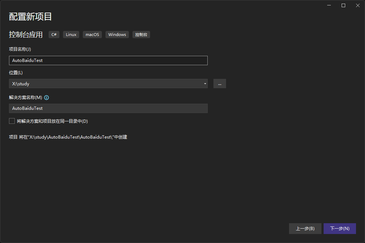Image resolution: width=365 pixels, height=243 pixels.
Task: Close the configure new project dialog
Action: click(x=358, y=5)
